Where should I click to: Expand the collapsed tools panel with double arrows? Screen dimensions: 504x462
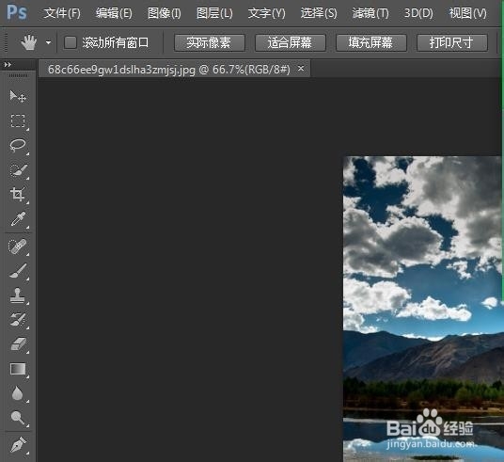pyautogui.click(x=8, y=65)
